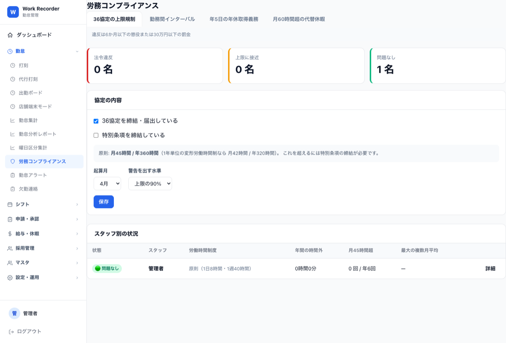Open 打刻 page in sidebar

[x=44, y=65]
